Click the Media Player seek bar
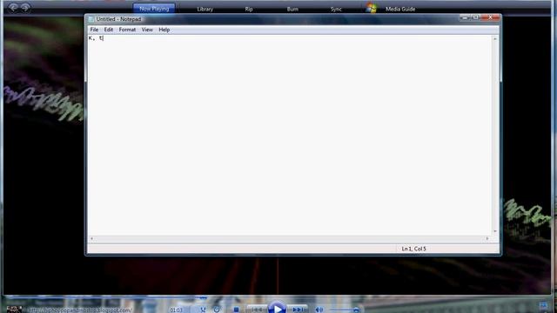This screenshot has width=557, height=313. point(277,296)
